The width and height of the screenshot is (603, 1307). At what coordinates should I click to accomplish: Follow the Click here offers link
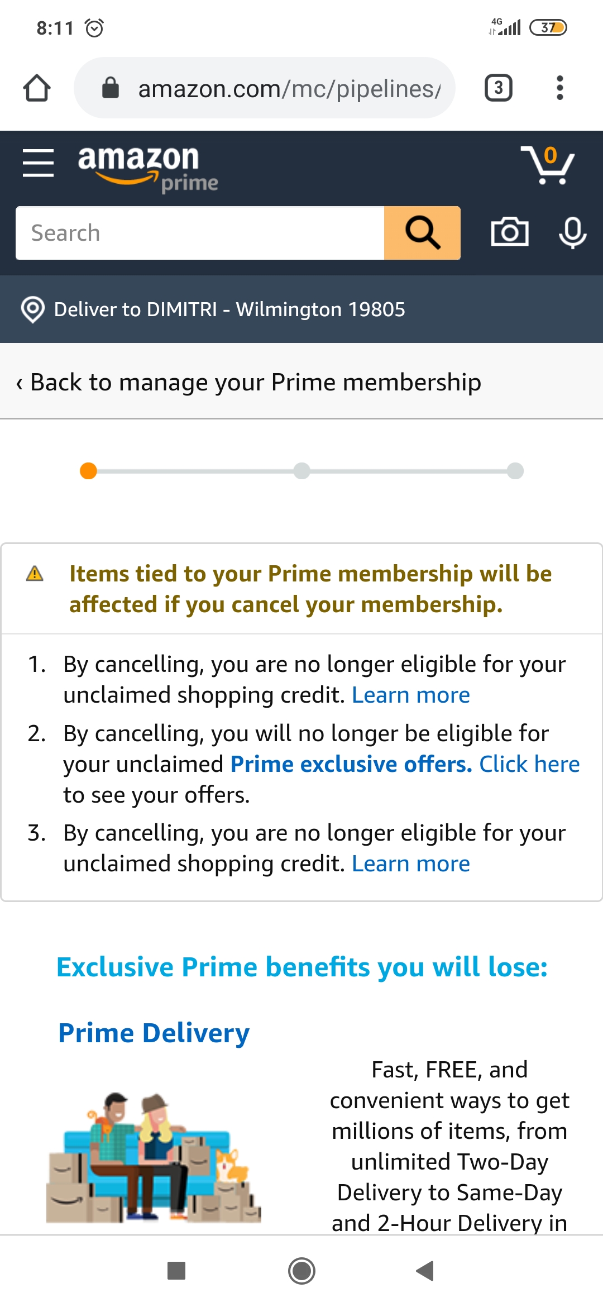(x=529, y=764)
